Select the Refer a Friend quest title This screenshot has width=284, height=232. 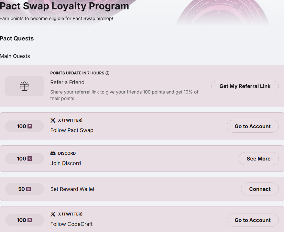pos(67,82)
